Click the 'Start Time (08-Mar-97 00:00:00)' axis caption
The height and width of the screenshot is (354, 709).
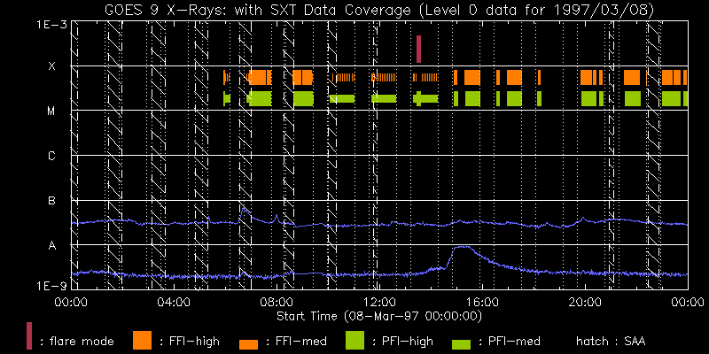point(378,315)
